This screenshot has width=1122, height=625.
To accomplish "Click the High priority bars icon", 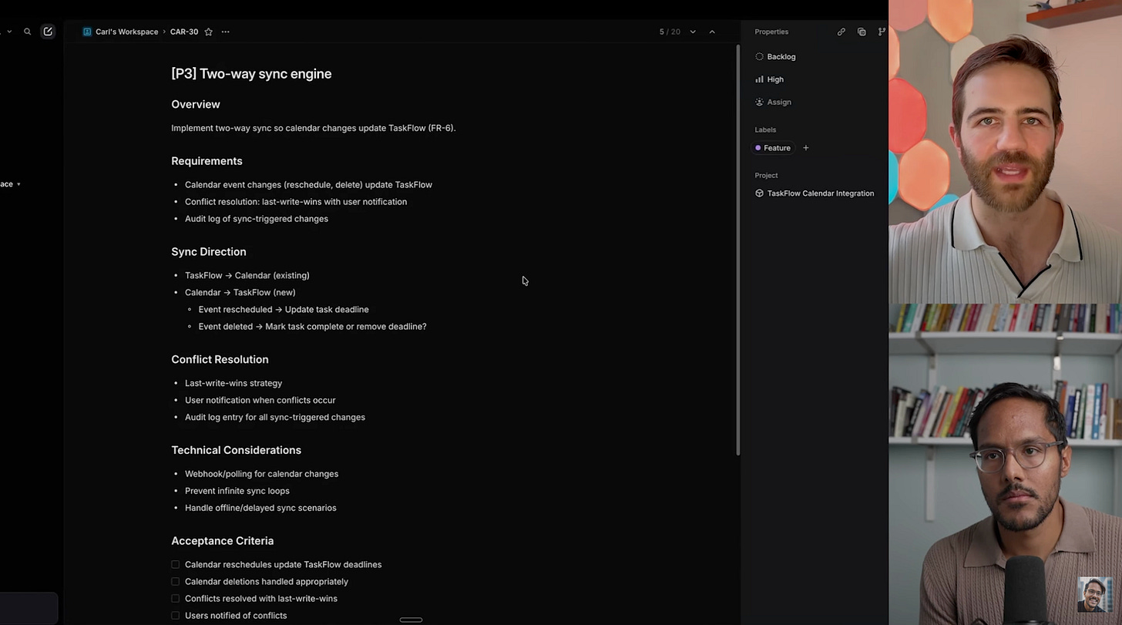I will (x=759, y=79).
